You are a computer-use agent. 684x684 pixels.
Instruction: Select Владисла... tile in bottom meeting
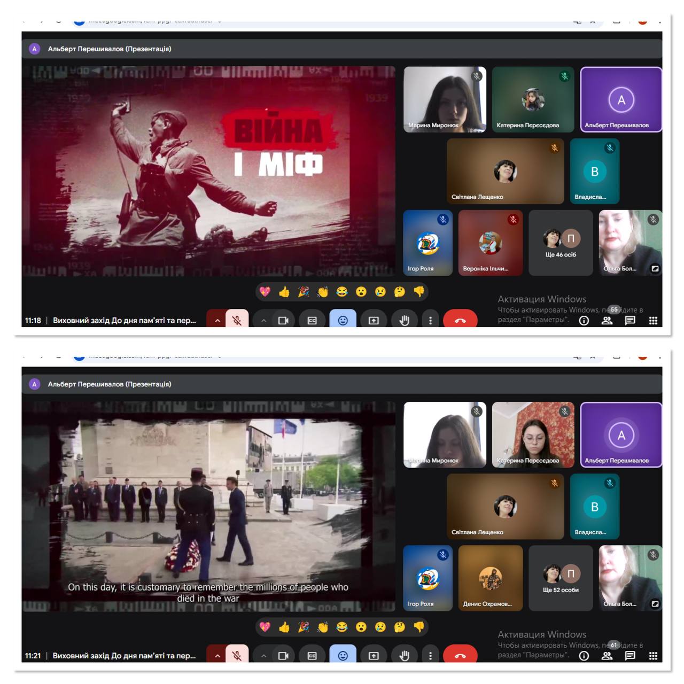coord(594,506)
